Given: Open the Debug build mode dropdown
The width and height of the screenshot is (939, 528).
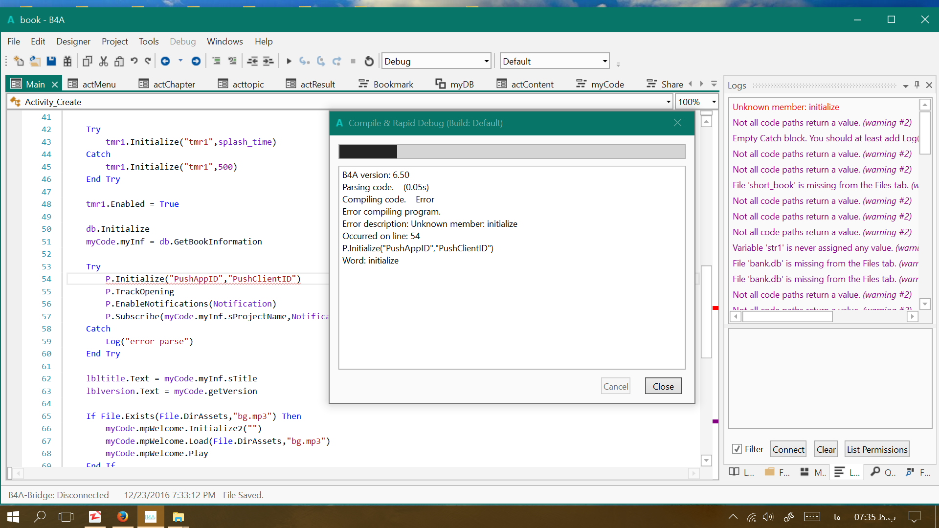Looking at the screenshot, I should (x=486, y=61).
